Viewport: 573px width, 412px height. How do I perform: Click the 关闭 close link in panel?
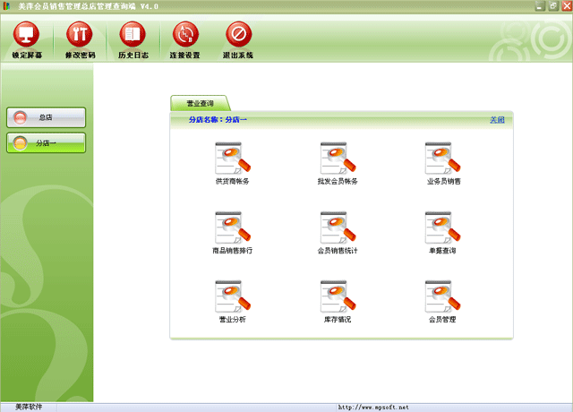tap(497, 119)
